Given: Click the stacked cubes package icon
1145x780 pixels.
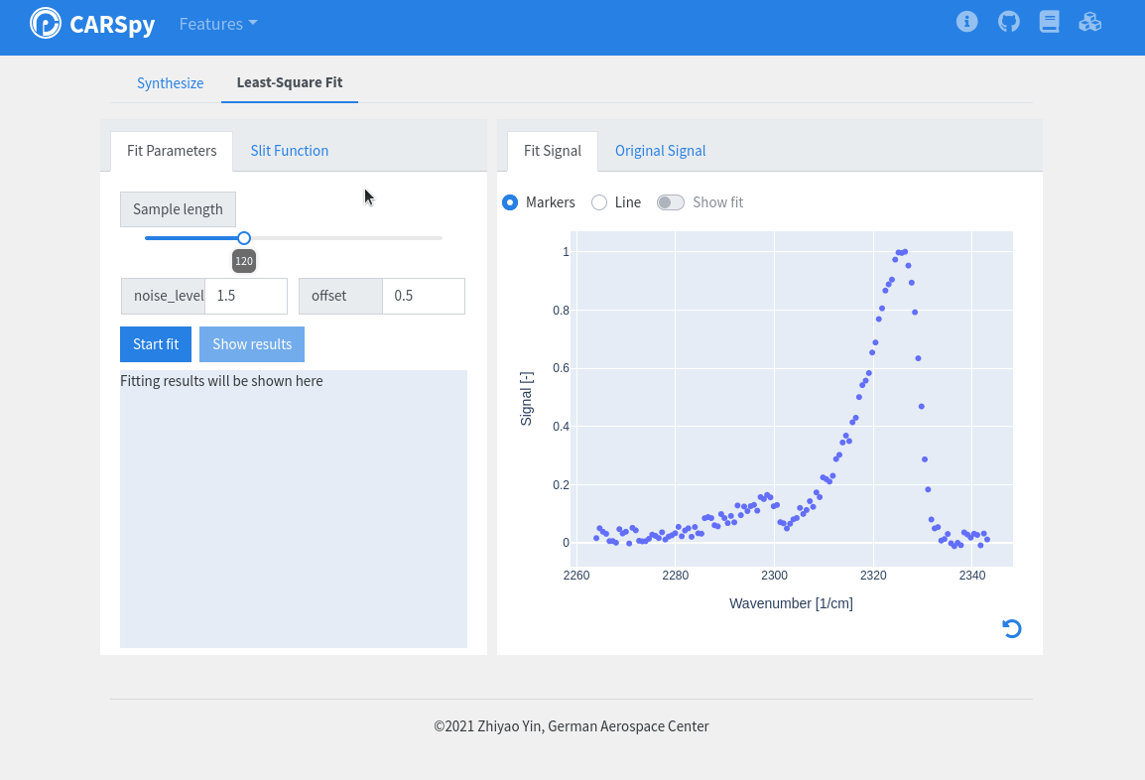Looking at the screenshot, I should pyautogui.click(x=1089, y=22).
